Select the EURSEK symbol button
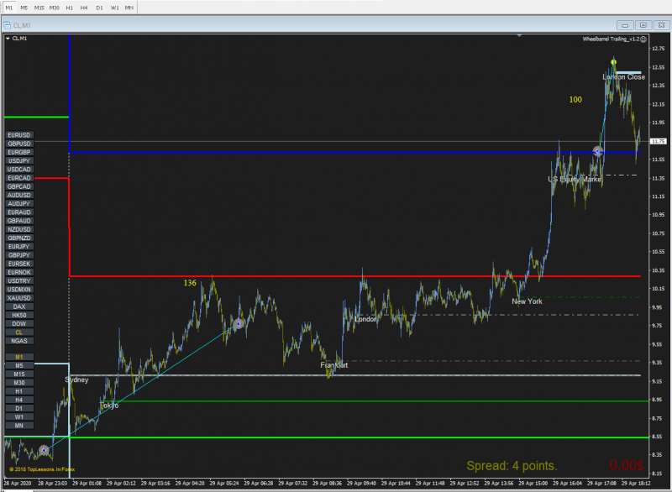Screen dimensions: 672x492 pyautogui.click(x=19, y=264)
